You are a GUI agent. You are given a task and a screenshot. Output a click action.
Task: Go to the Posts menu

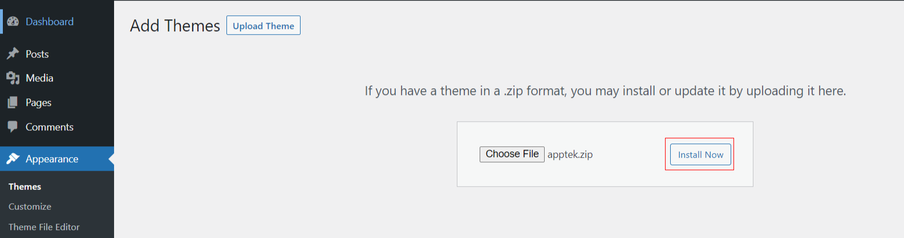37,54
